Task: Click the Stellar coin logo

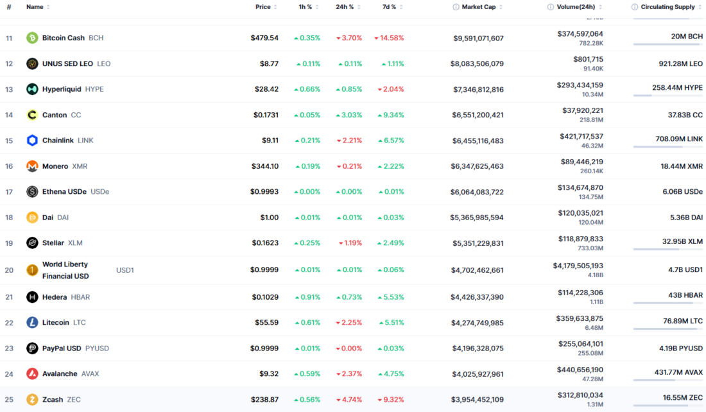Action: 32,243
